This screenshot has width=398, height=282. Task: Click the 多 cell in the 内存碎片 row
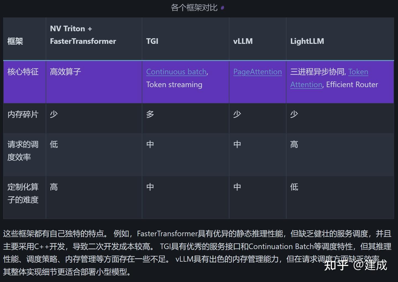pyautogui.click(x=150, y=114)
